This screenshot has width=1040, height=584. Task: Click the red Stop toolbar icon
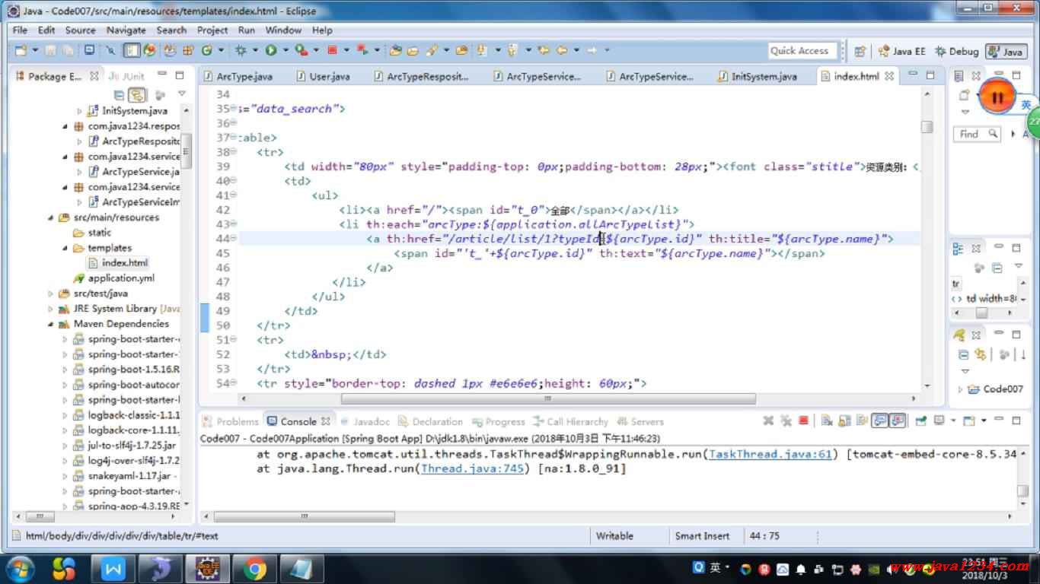click(332, 50)
